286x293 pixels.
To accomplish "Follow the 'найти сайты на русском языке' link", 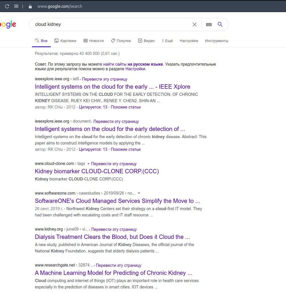I will point(133,64).
